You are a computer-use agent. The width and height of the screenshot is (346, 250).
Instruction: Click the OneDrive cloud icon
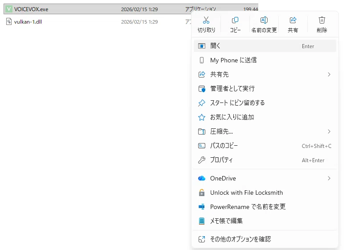(202, 178)
